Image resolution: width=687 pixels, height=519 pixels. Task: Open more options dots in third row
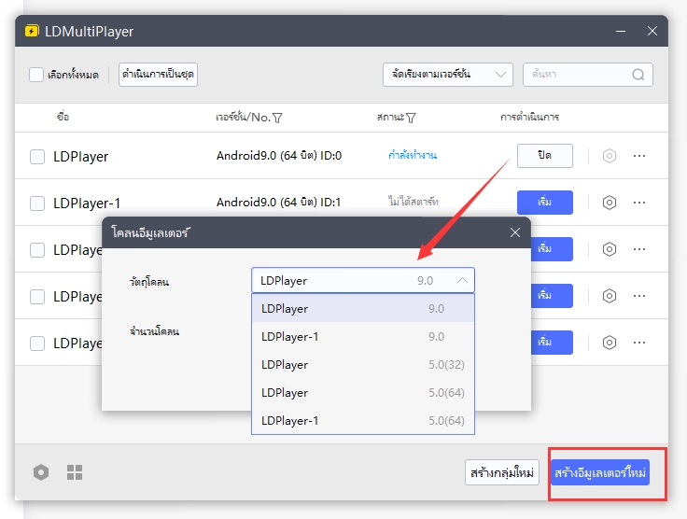point(639,249)
